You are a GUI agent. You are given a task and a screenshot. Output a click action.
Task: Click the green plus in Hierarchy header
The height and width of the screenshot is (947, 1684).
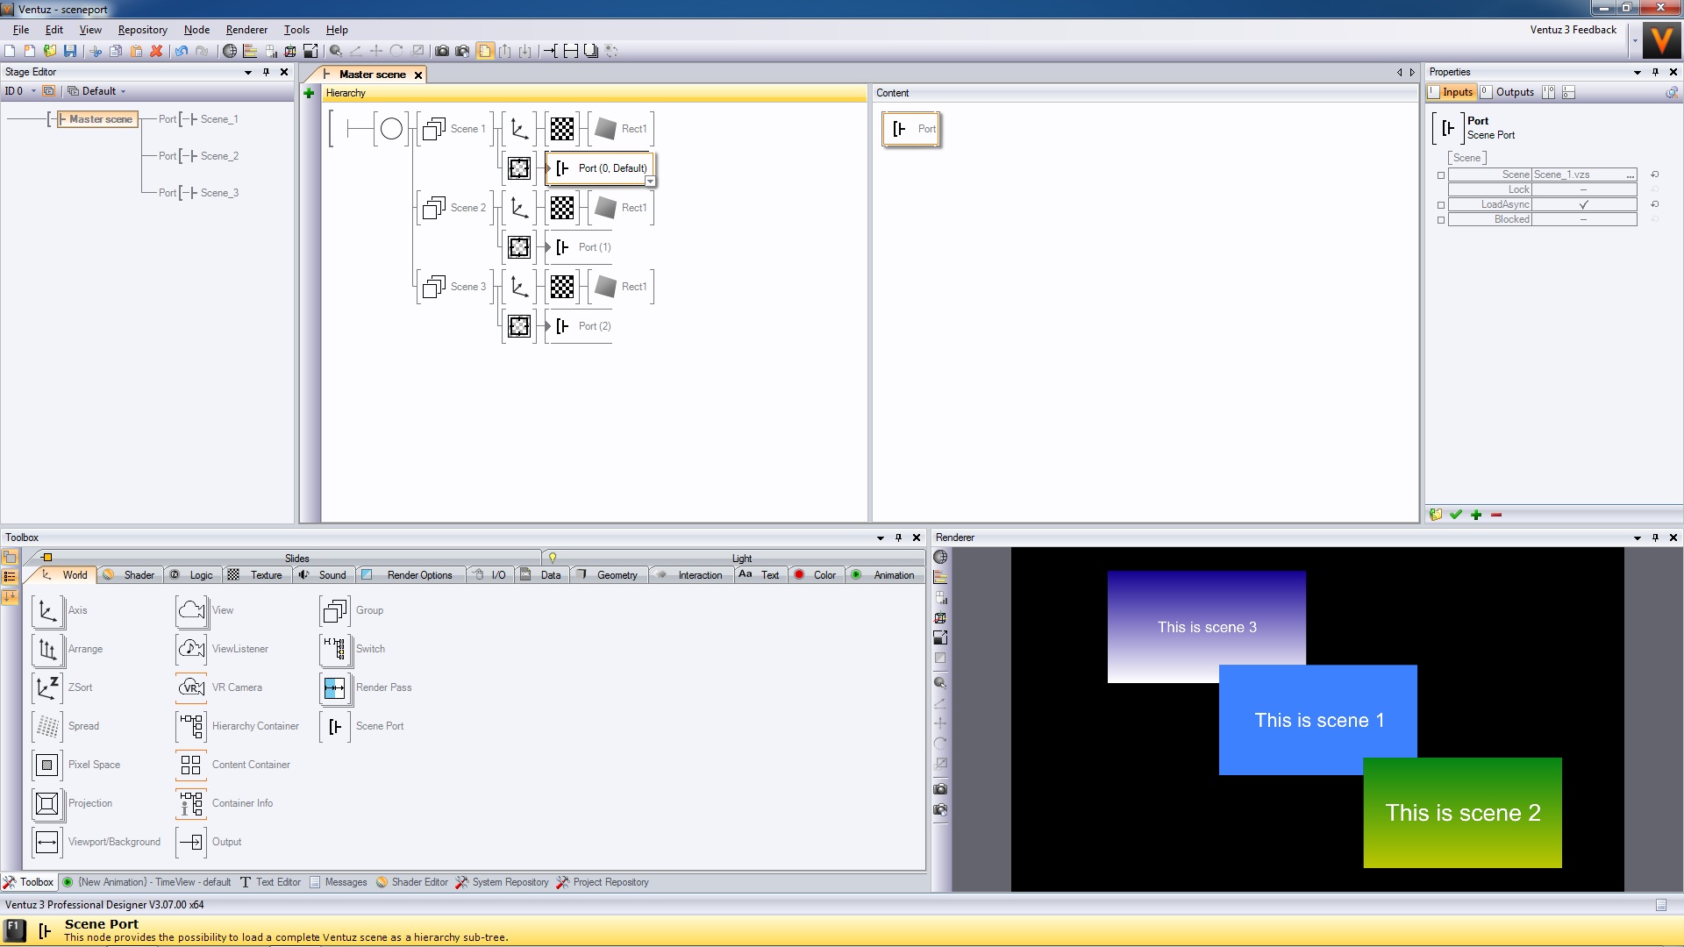[x=309, y=93]
